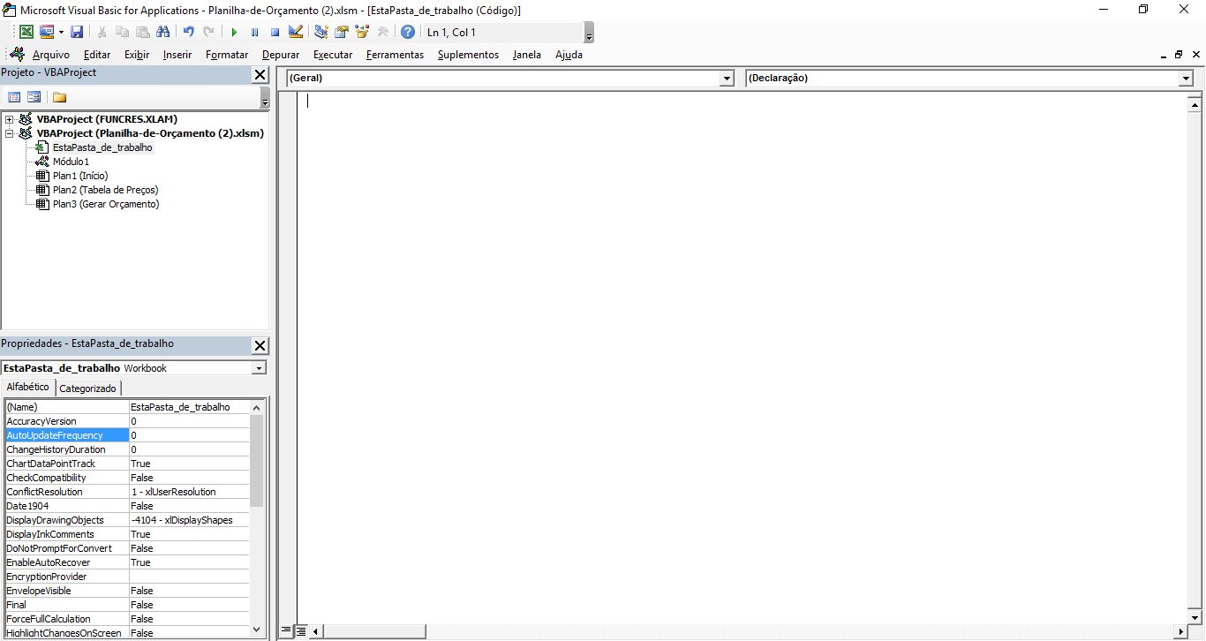Toggle folders view in the Project panel
Screen dimensions: 1206x641
click(x=59, y=97)
